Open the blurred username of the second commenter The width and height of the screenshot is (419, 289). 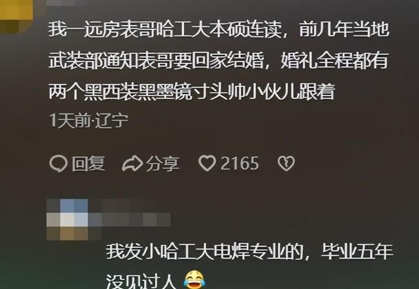(130, 220)
